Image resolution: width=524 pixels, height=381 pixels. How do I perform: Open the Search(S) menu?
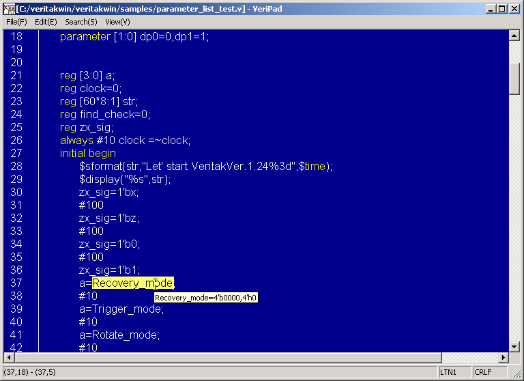81,22
